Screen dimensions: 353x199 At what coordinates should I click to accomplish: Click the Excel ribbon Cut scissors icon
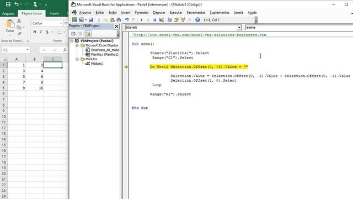(19, 21)
